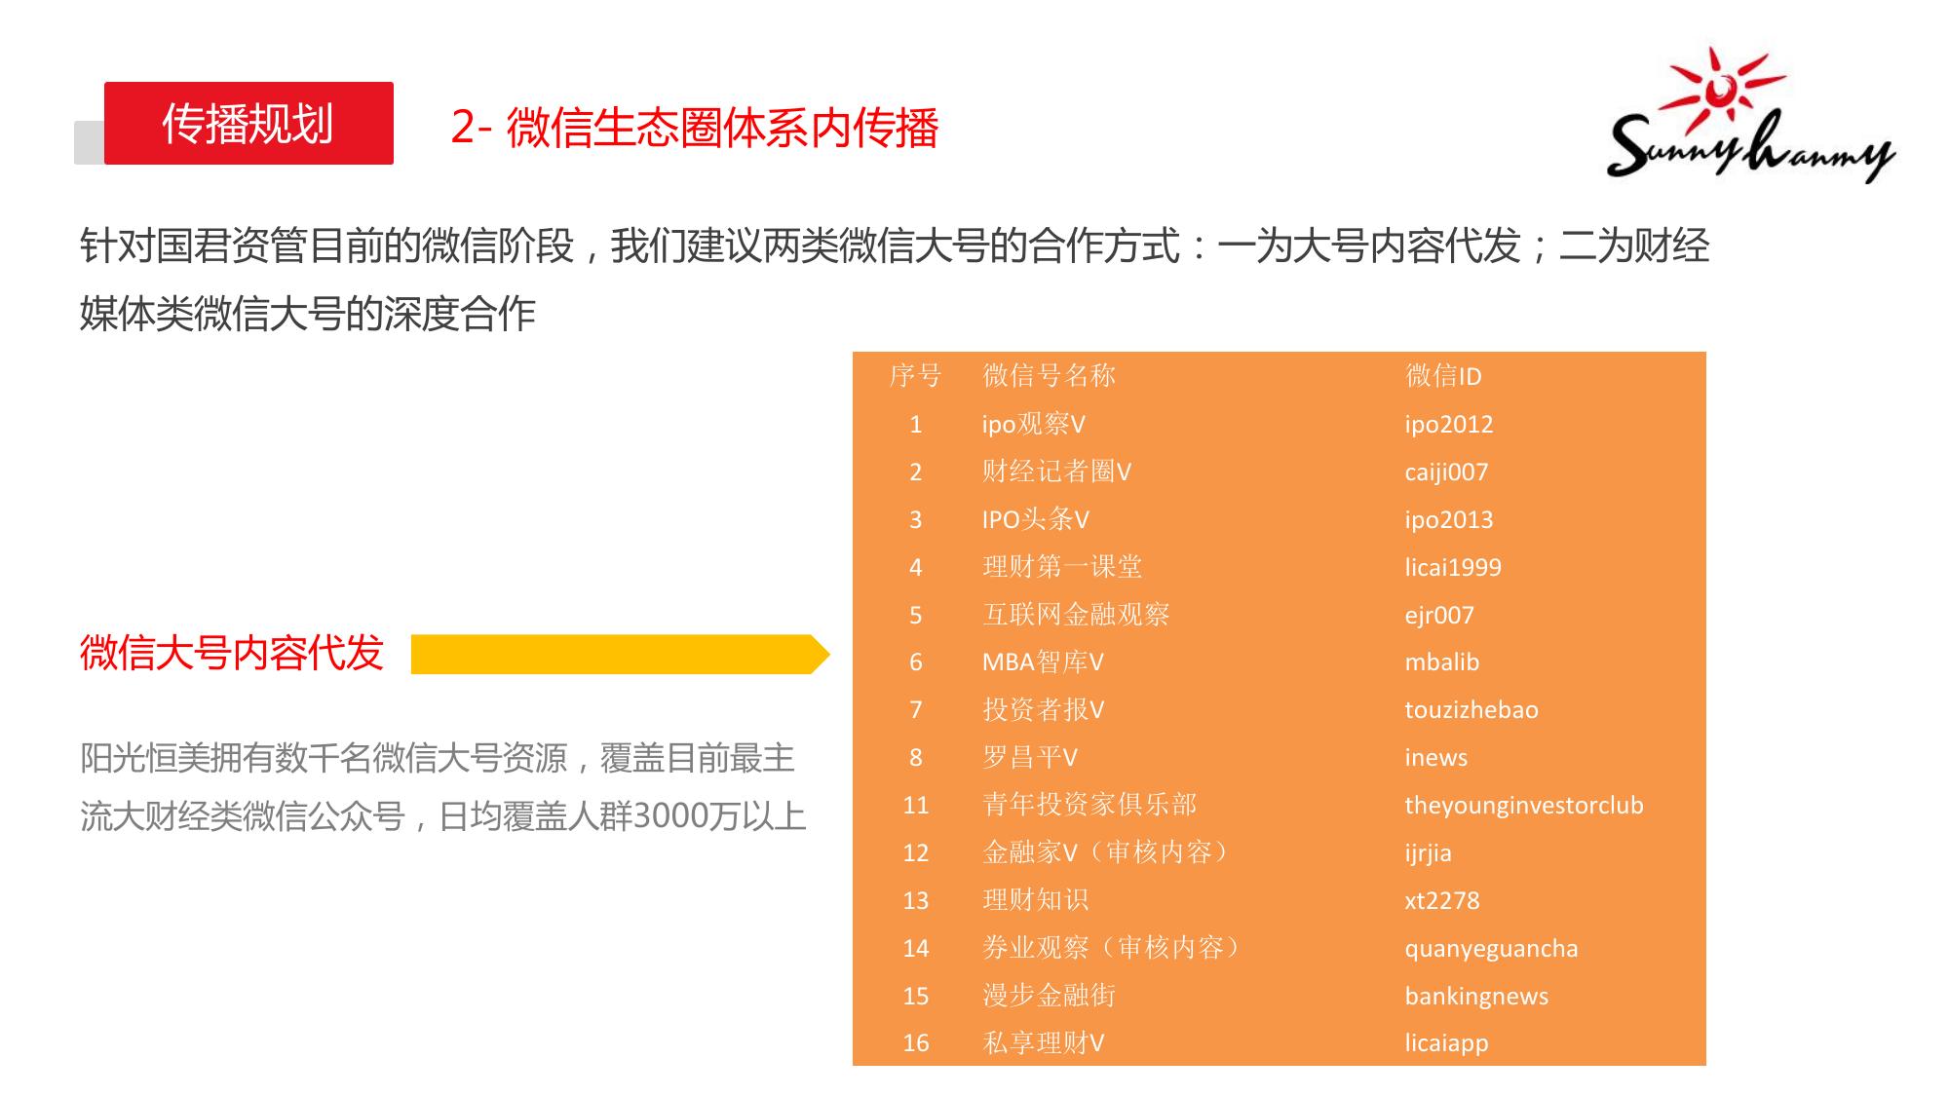Click the red 传播规划 label box

(248, 123)
